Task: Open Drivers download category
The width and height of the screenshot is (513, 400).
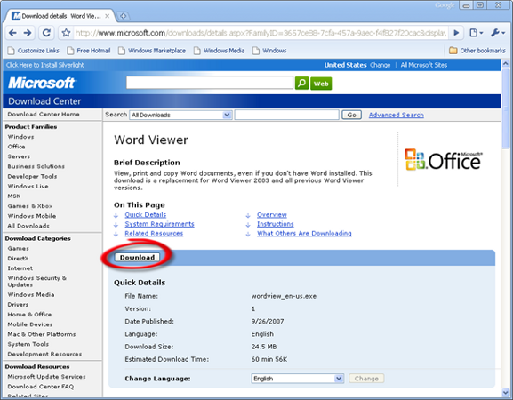Action: [x=18, y=305]
